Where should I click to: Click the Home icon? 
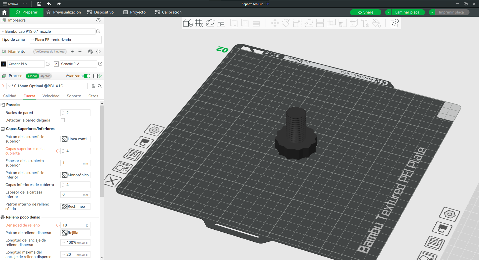tap(4, 12)
